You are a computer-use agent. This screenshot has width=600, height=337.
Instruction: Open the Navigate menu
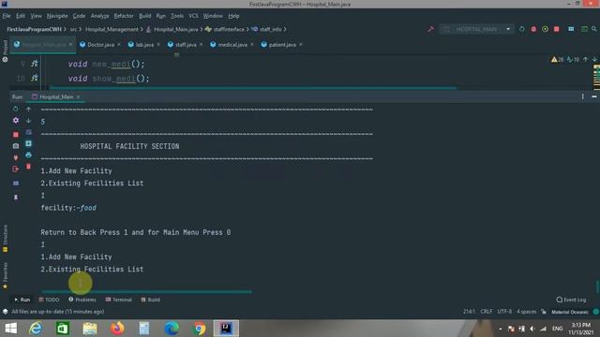(x=57, y=16)
